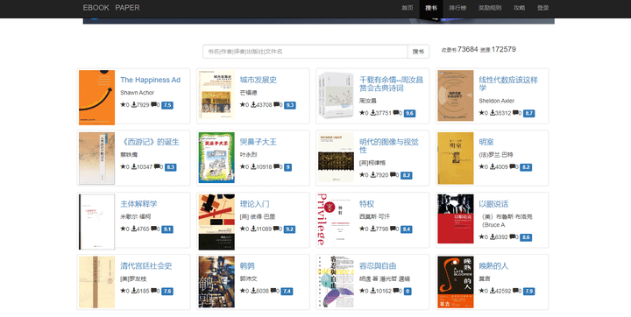631x317 pixels.
Task: Click the star icon for 特权
Action: click(362, 229)
